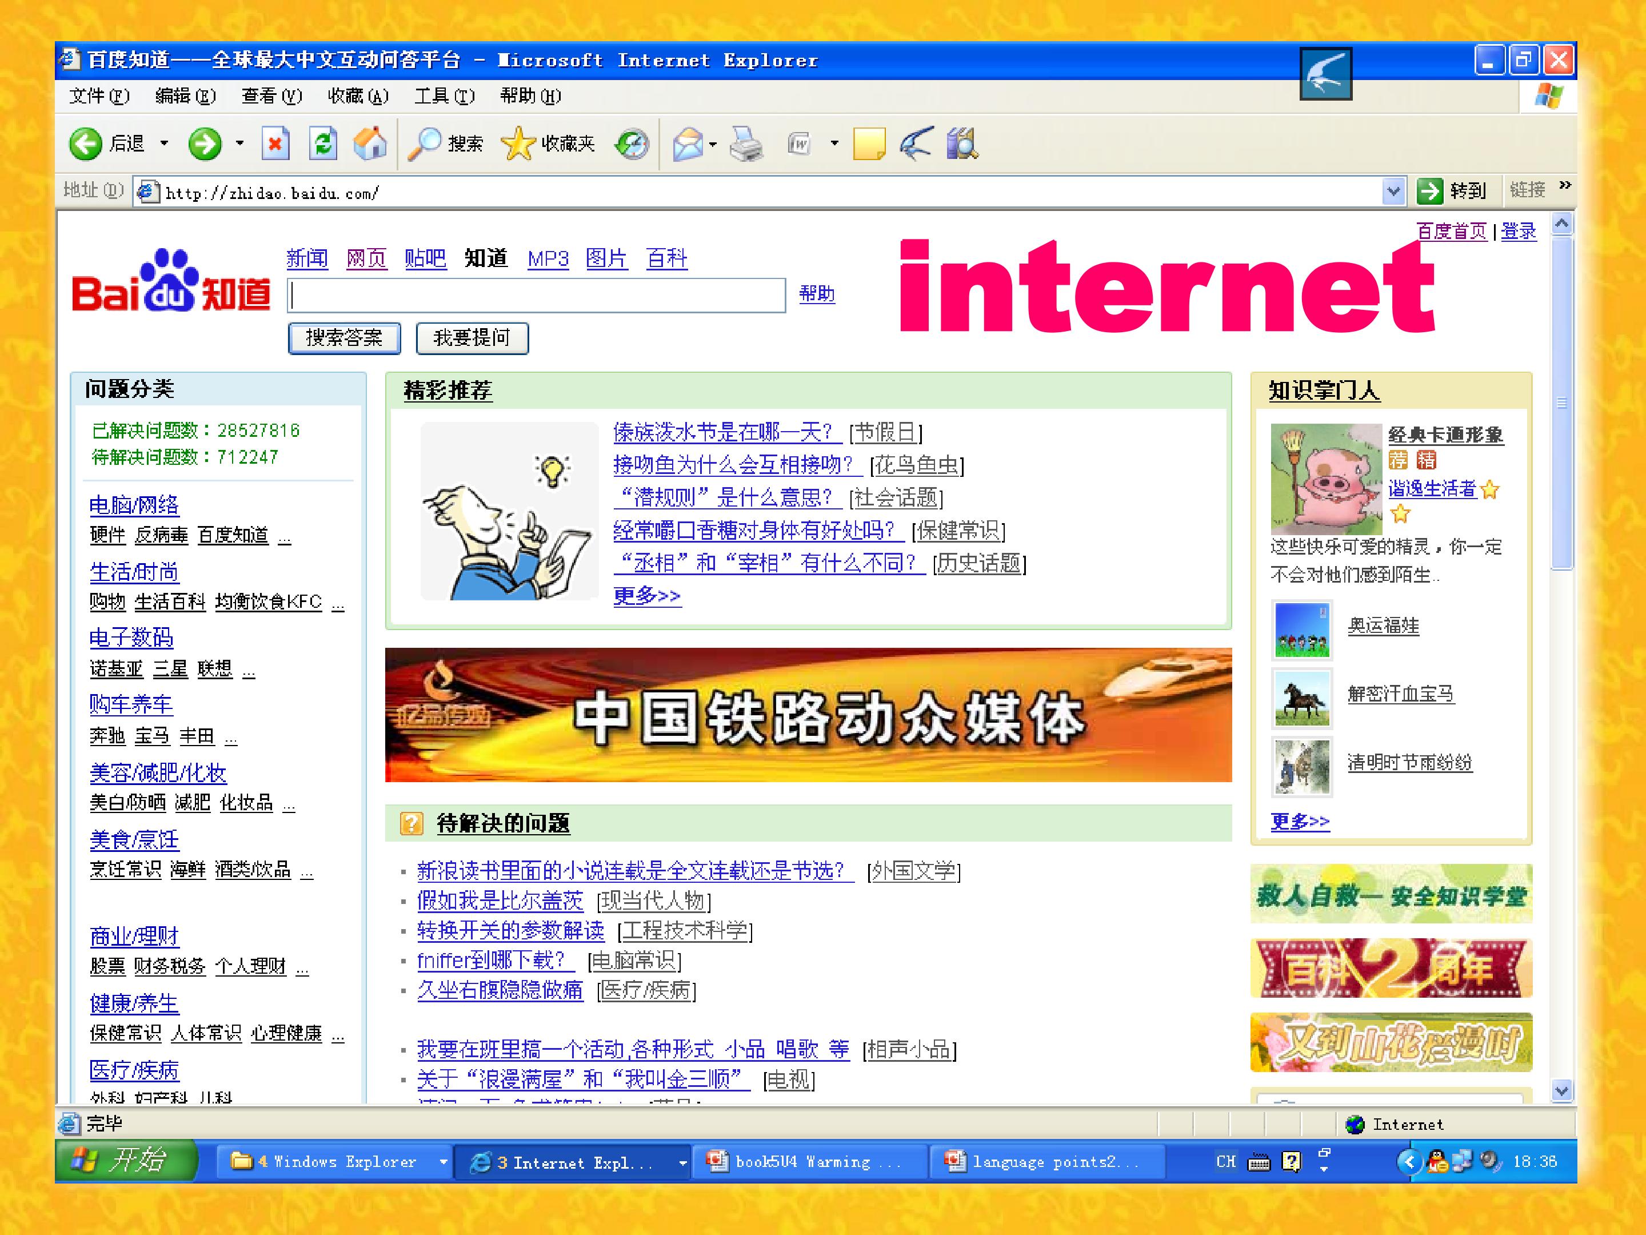Click the red Stop loading icon
The height and width of the screenshot is (1235, 1646).
275,144
